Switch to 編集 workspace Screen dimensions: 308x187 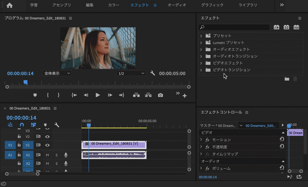point(90,5)
